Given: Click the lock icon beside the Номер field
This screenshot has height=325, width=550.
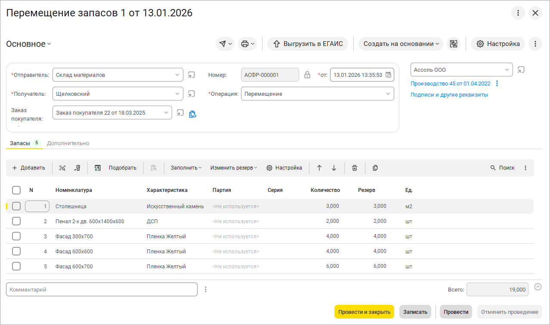Looking at the screenshot, I should click(307, 75).
